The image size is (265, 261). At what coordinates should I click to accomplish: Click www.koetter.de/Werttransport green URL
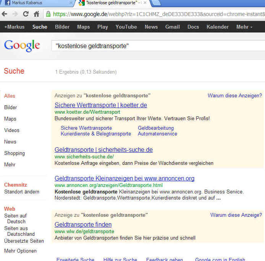87,112
